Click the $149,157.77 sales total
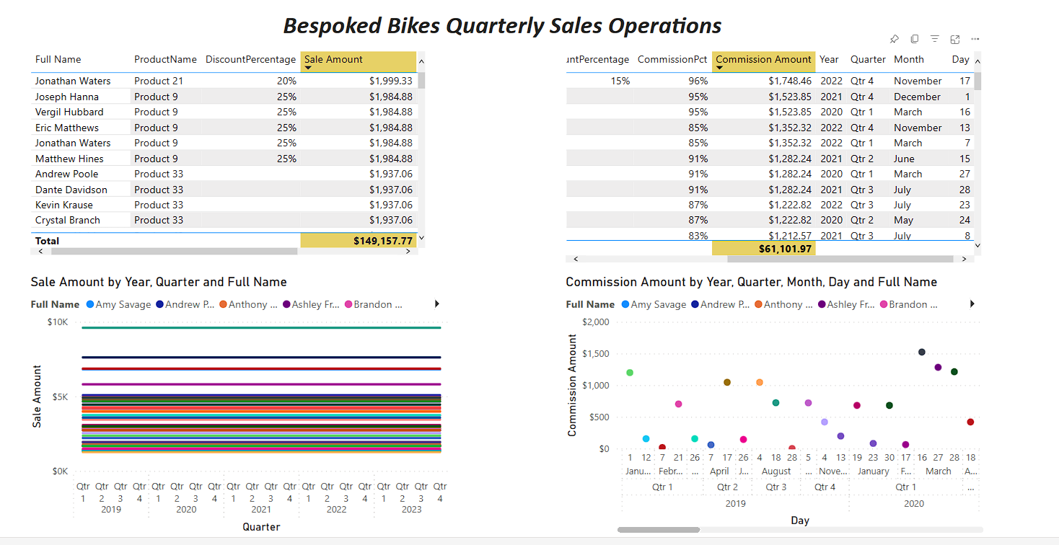The image size is (1059, 545). (383, 241)
